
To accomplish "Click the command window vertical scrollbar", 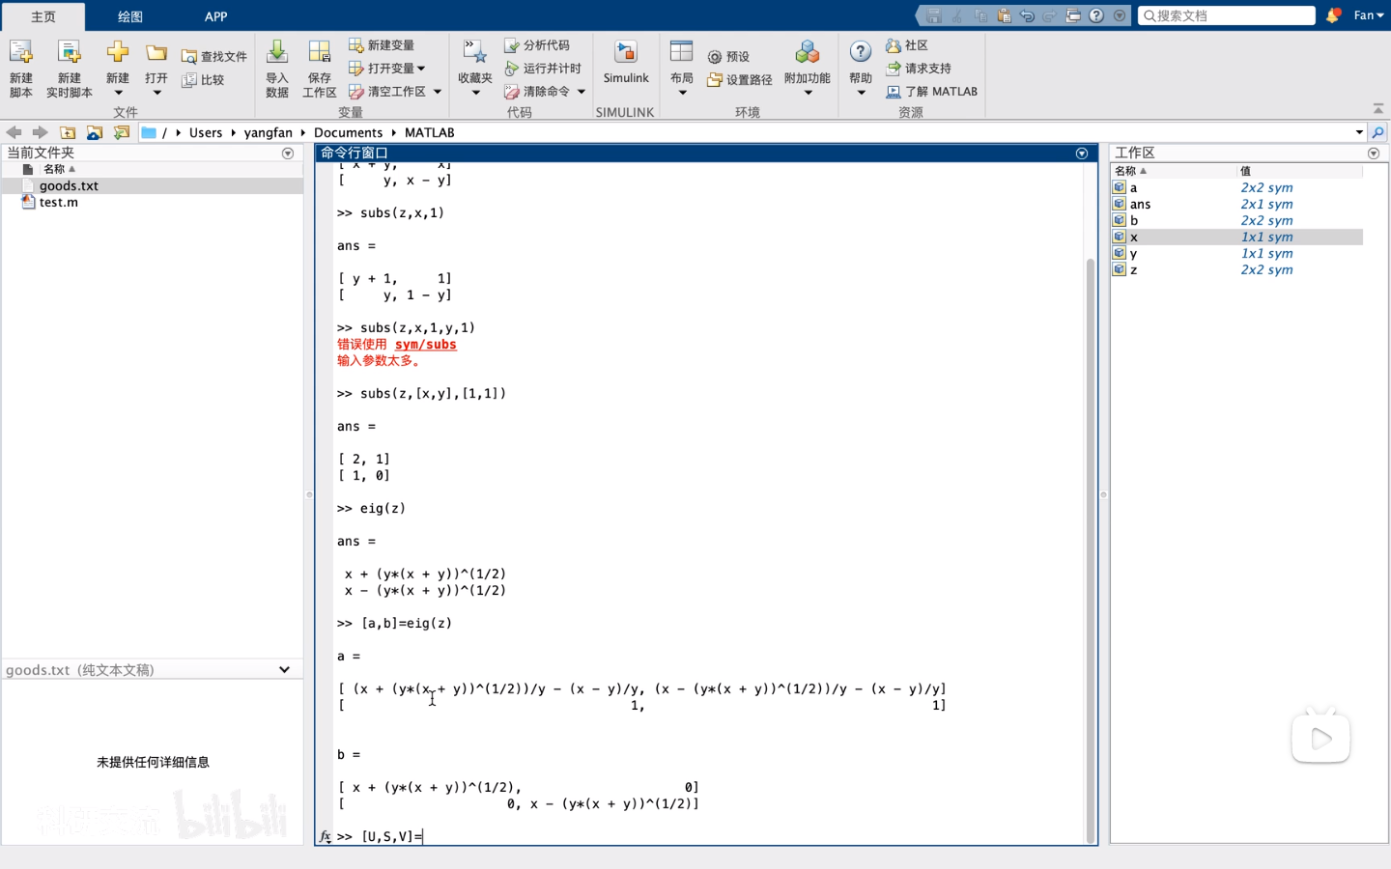I will (1091, 550).
